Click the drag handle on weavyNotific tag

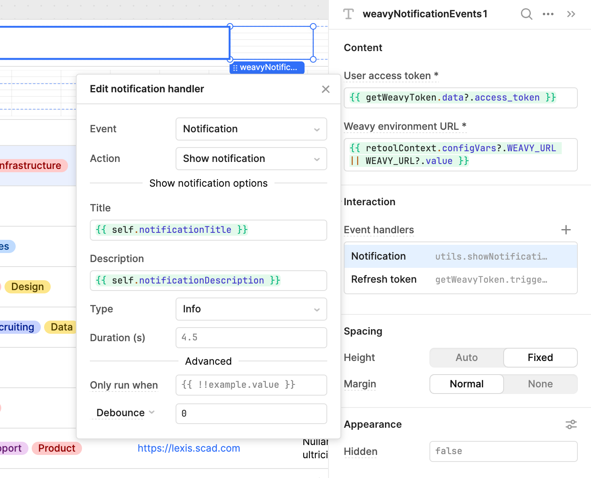point(235,68)
